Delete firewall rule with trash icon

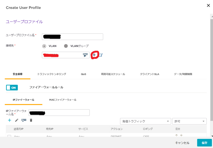point(31,120)
